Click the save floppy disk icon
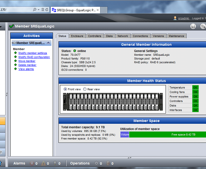Screen dimensions: 206x169 (x=193, y=26)
